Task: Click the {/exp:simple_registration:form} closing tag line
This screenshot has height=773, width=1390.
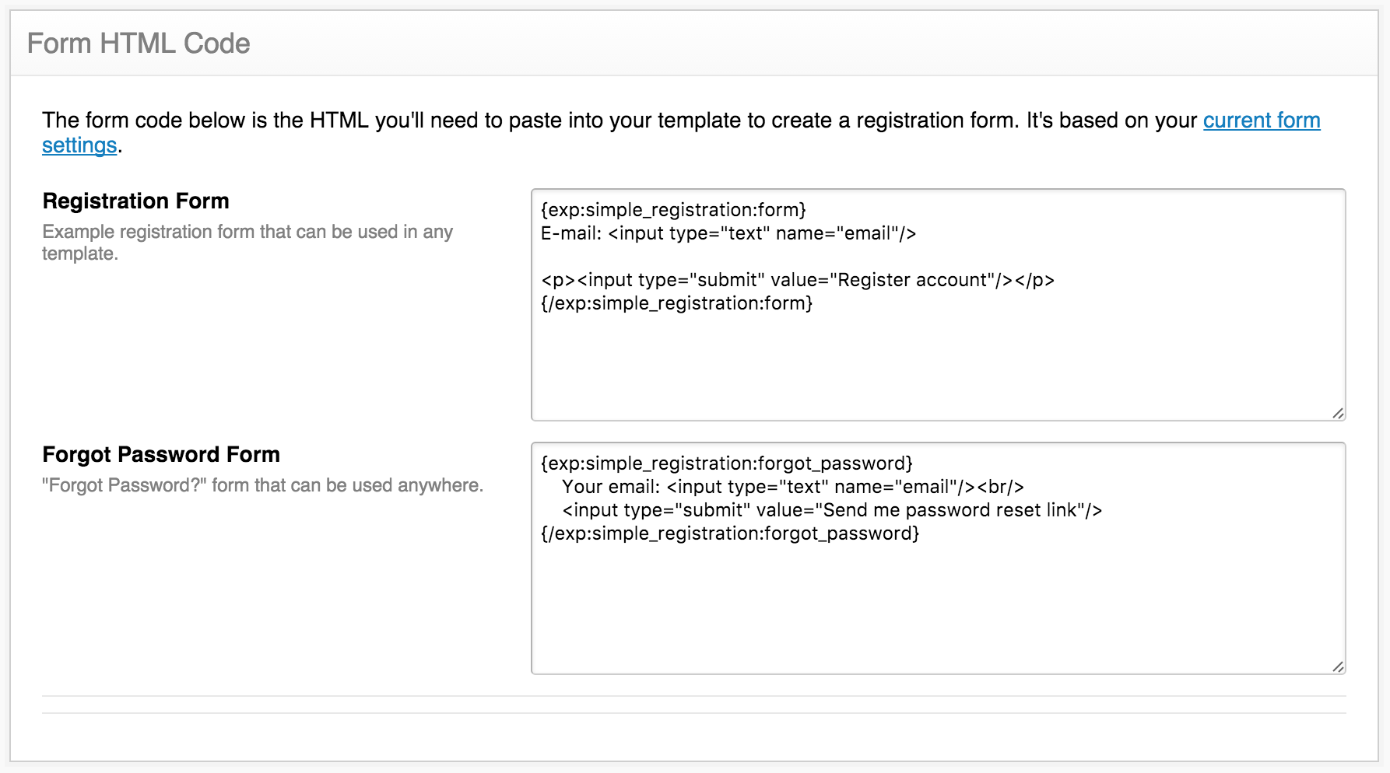Action: click(x=676, y=303)
